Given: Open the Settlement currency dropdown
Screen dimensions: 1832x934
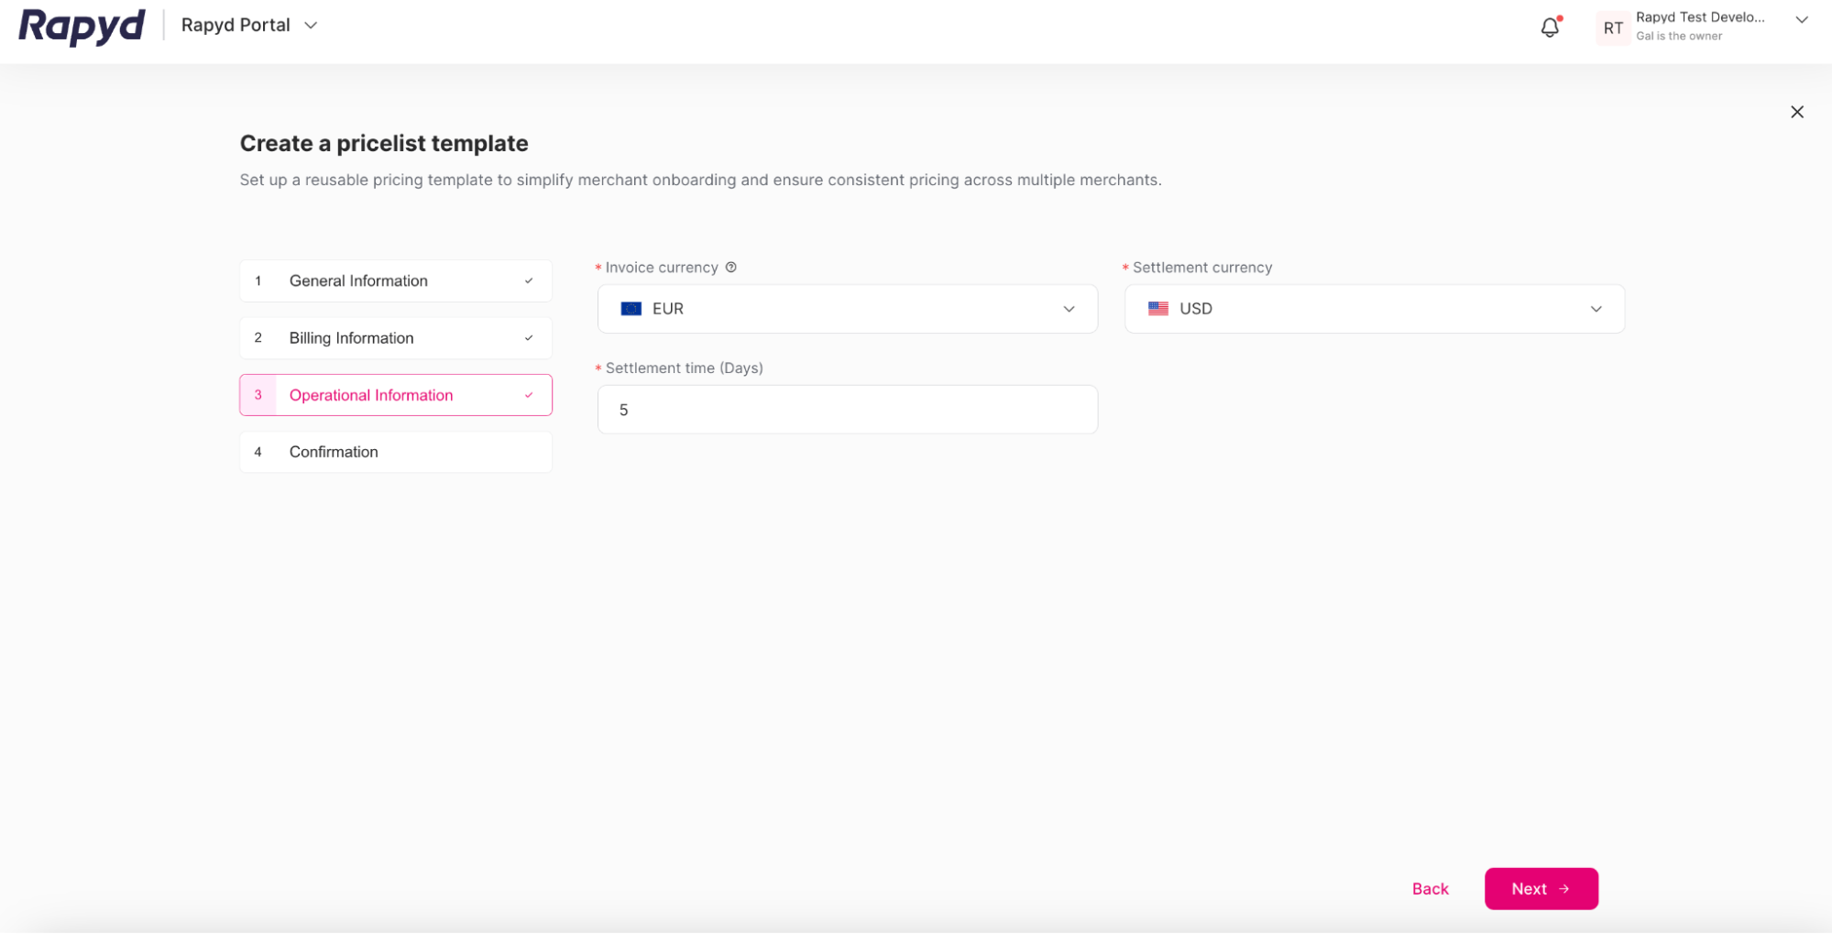Looking at the screenshot, I should coord(1596,309).
